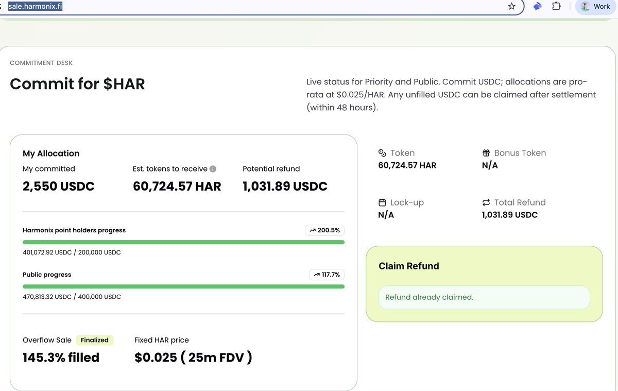The height and width of the screenshot is (391, 618).
Task: Click the Public progress bar
Action: coord(183,286)
